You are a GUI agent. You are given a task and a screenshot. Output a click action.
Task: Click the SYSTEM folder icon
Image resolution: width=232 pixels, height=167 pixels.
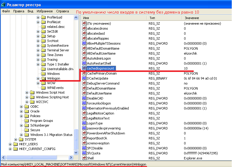[21, 139]
